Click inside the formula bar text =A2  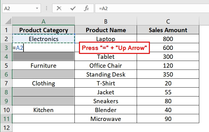(x=103, y=9)
